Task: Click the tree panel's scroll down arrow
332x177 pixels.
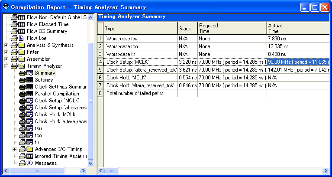Action: click(x=90, y=164)
